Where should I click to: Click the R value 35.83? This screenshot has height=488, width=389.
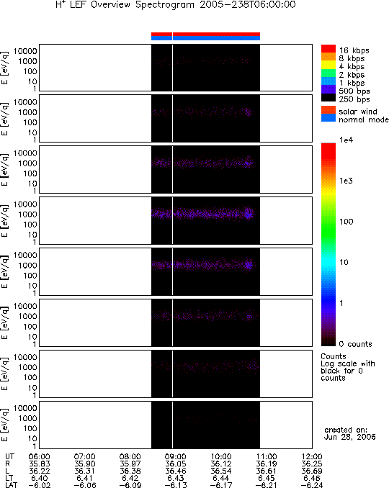(x=39, y=464)
